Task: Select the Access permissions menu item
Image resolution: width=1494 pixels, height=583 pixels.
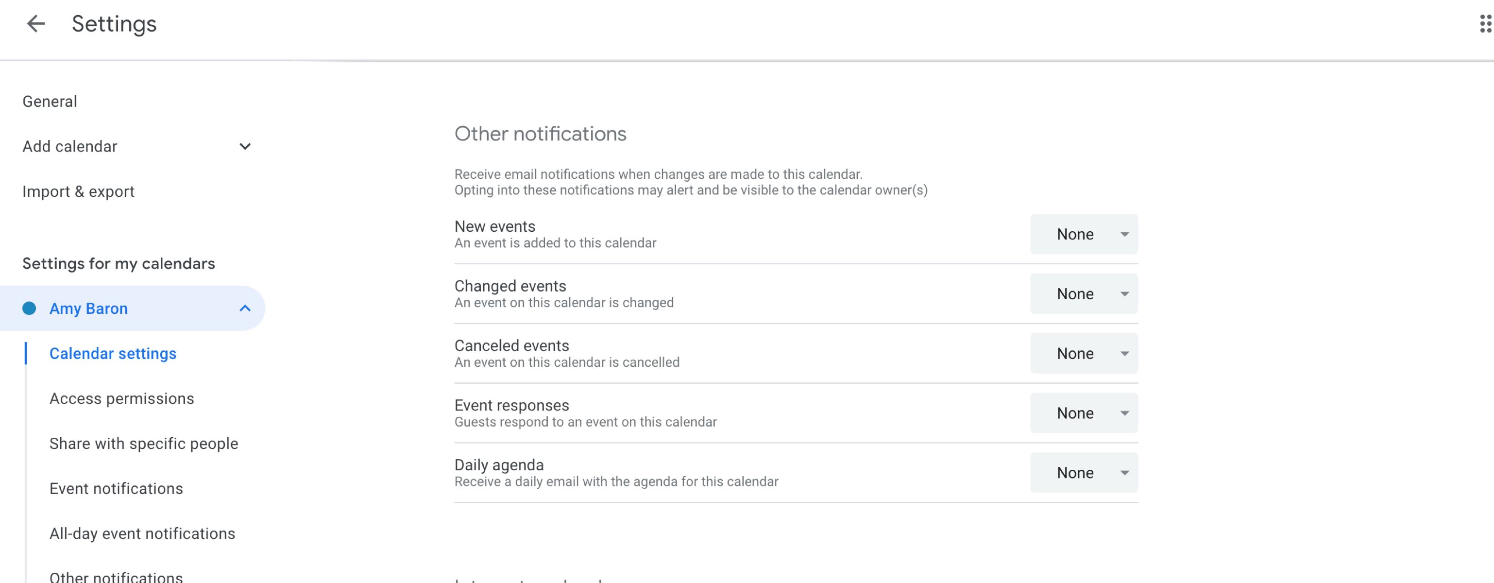Action: tap(121, 398)
